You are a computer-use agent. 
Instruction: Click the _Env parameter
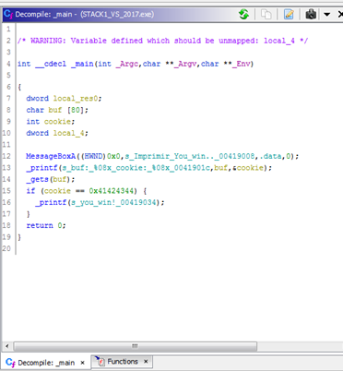coord(242,64)
